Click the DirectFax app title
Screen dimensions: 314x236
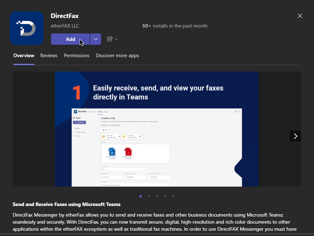[x=64, y=16]
